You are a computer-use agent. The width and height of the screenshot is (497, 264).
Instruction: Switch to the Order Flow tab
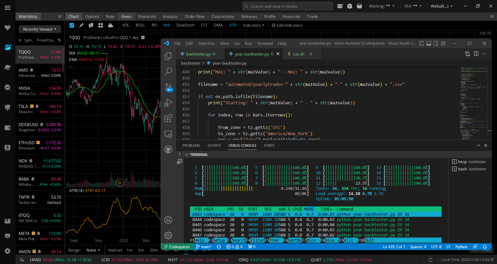(x=194, y=16)
